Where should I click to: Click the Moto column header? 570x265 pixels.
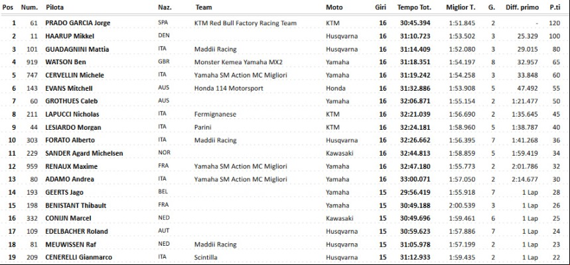pyautogui.click(x=334, y=7)
